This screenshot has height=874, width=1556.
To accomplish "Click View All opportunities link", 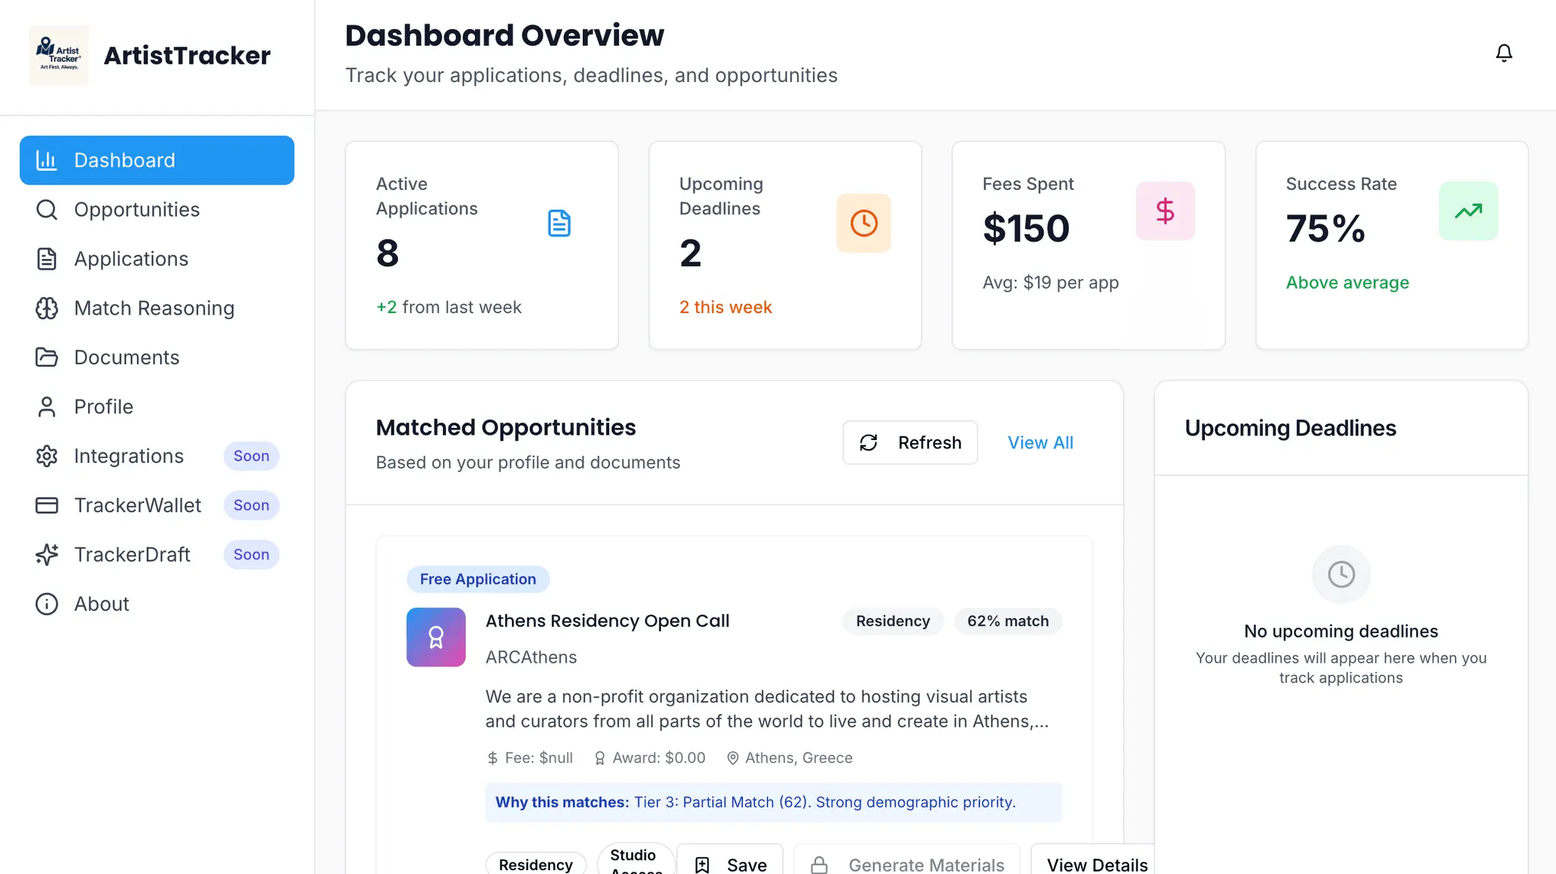I will (x=1040, y=442).
